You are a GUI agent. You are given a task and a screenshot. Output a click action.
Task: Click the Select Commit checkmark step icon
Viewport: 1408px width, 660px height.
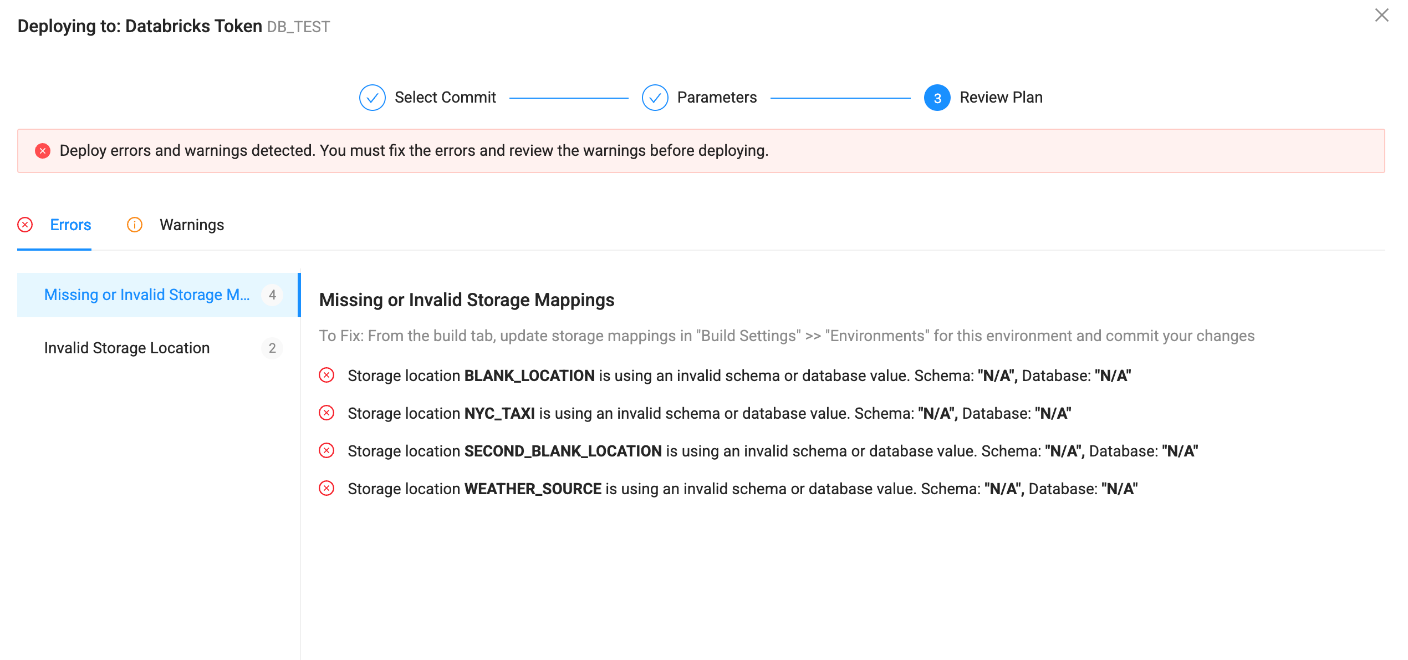[372, 98]
